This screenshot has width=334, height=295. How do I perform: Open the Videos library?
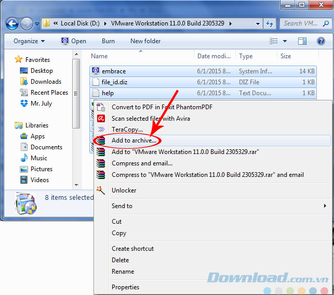[34, 180]
